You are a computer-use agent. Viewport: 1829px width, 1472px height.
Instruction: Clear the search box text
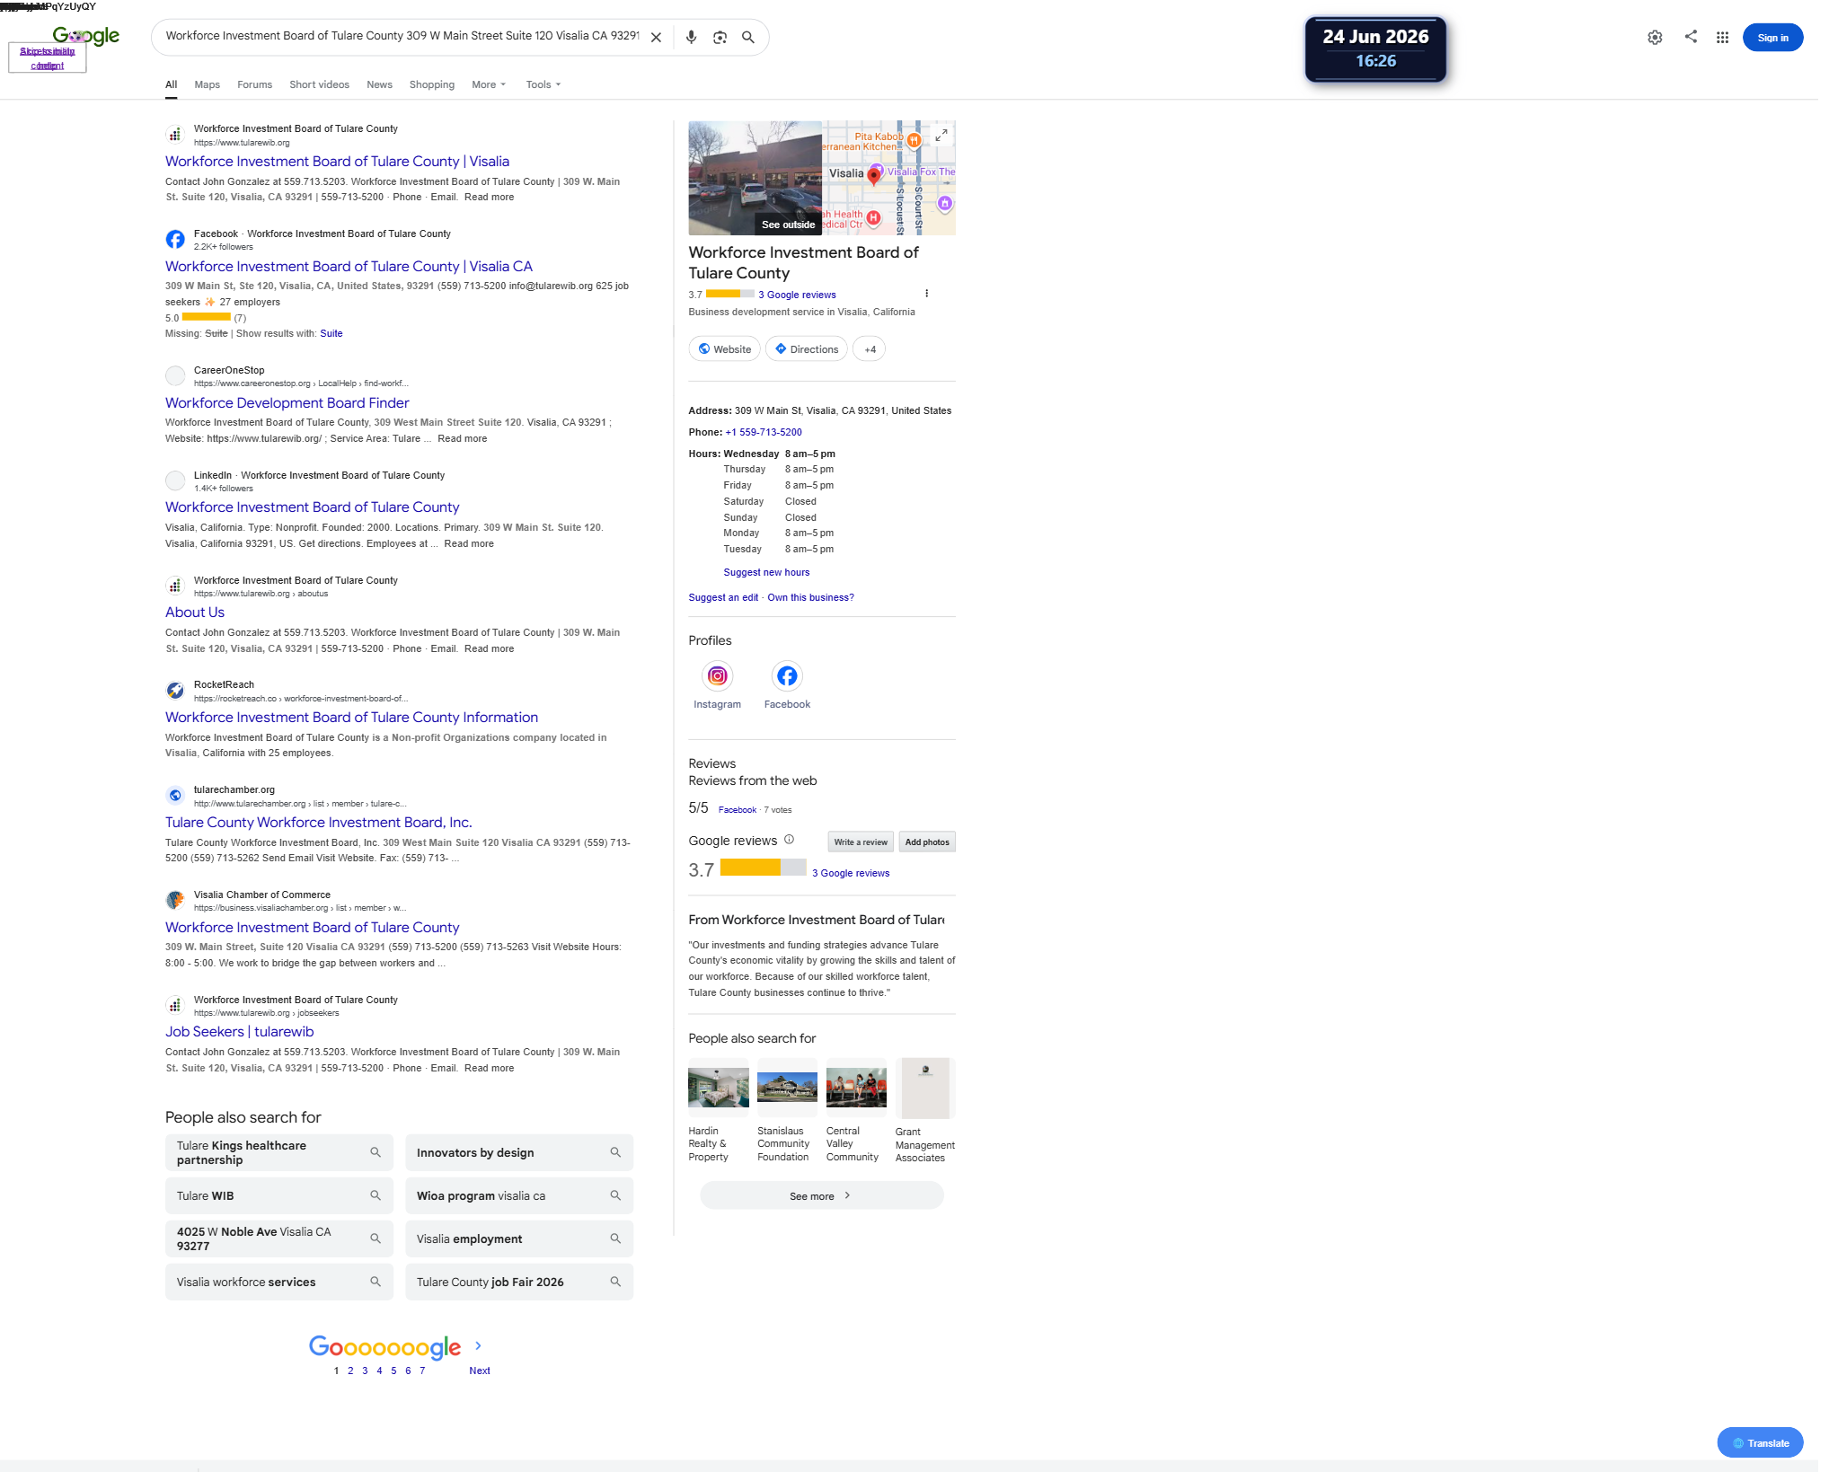click(x=657, y=38)
